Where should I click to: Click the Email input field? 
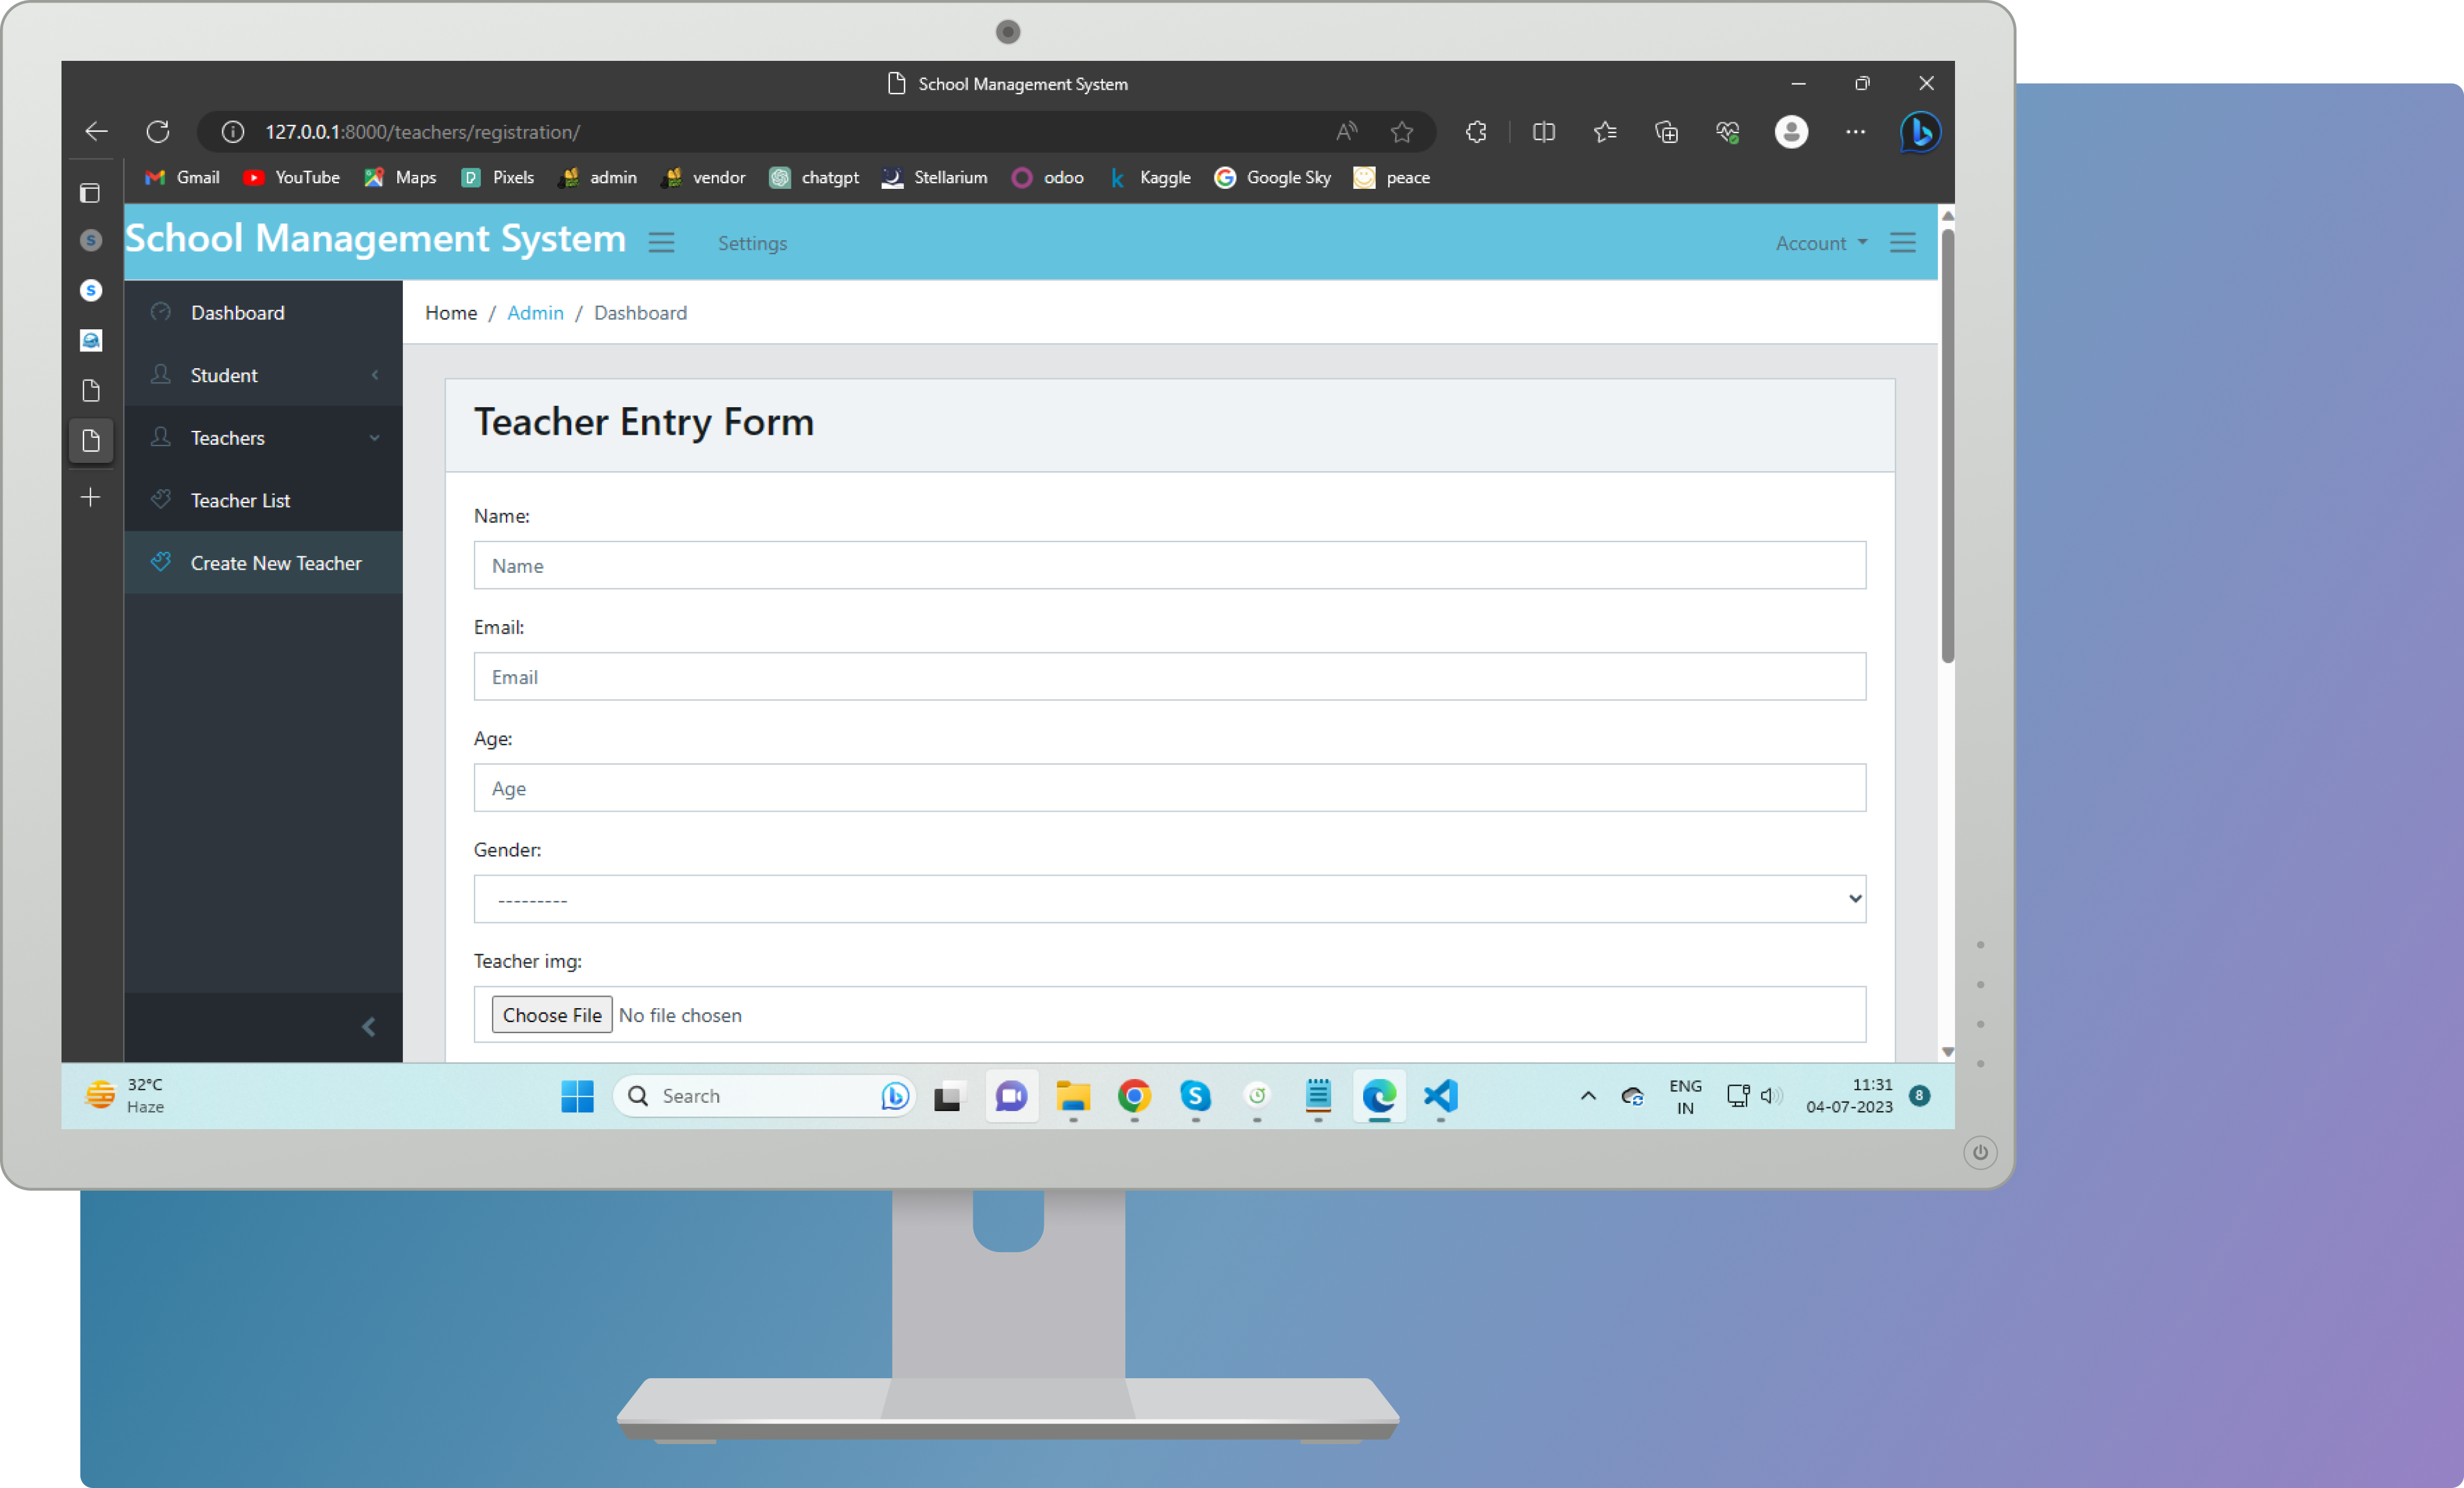tap(1170, 676)
